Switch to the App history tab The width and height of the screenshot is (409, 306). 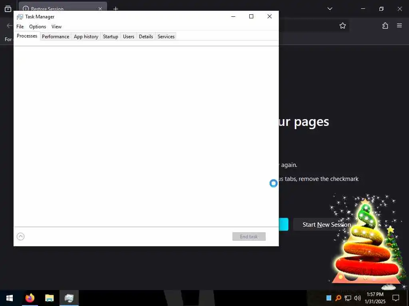(86, 36)
